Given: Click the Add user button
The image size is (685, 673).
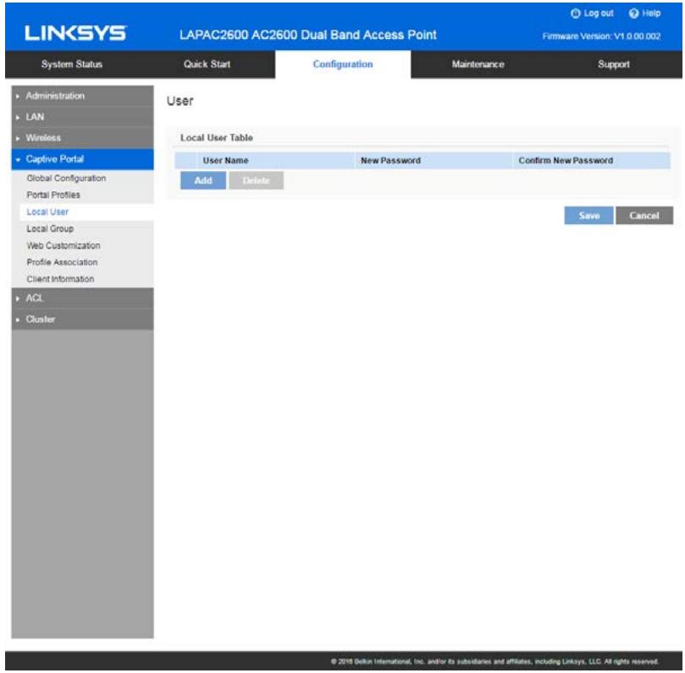Looking at the screenshot, I should (x=203, y=180).
